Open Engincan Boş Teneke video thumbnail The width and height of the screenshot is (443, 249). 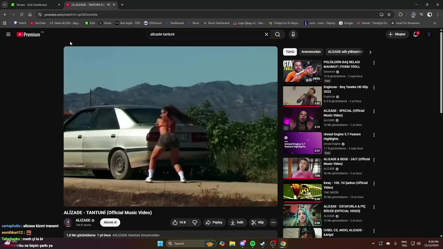coord(302,96)
